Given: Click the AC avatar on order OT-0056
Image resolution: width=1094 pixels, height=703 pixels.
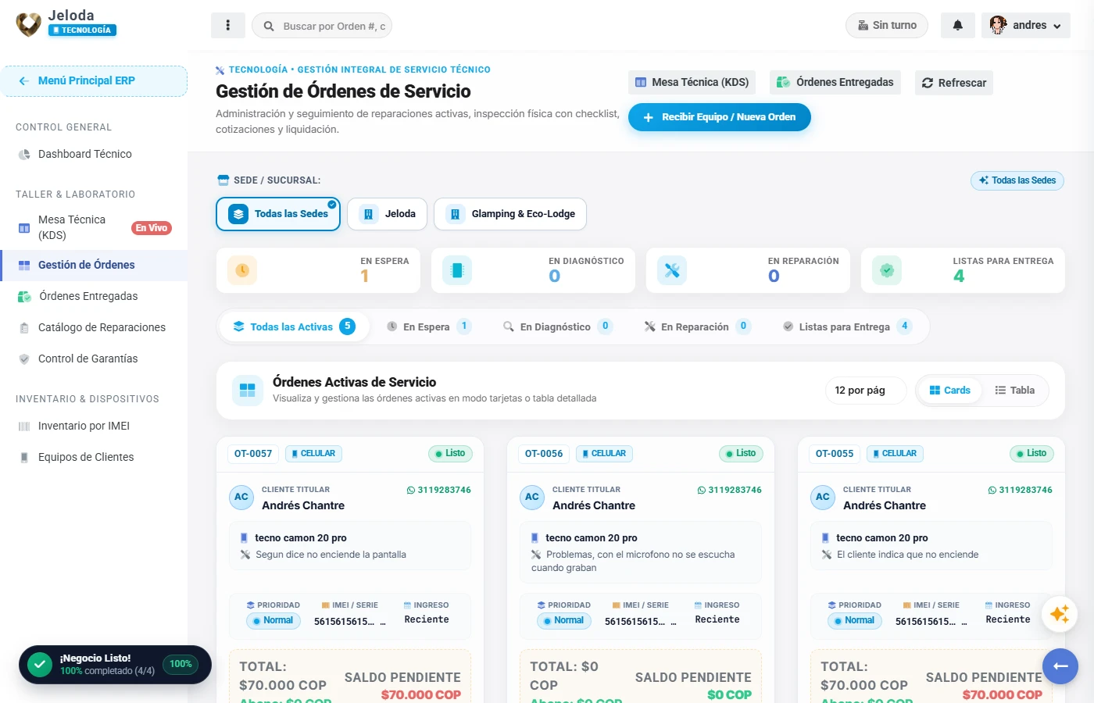Looking at the screenshot, I should pyautogui.click(x=532, y=497).
